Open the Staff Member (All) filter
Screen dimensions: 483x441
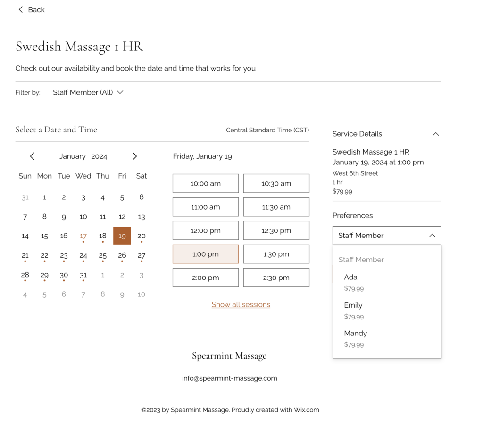coord(88,92)
